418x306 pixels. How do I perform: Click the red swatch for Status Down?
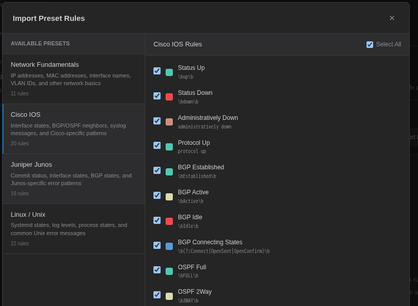[x=169, y=97]
